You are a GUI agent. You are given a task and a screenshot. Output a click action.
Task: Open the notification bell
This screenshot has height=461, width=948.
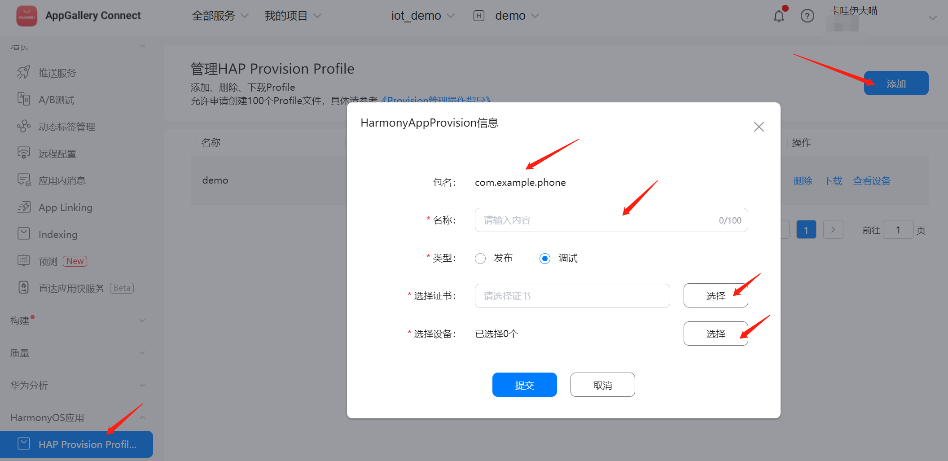[779, 16]
